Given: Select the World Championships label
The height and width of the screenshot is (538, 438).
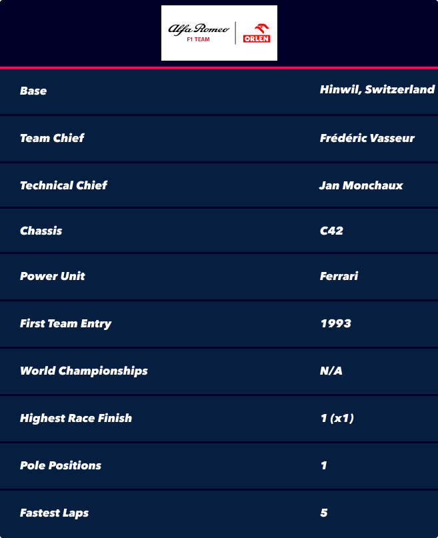Looking at the screenshot, I should (x=84, y=371).
